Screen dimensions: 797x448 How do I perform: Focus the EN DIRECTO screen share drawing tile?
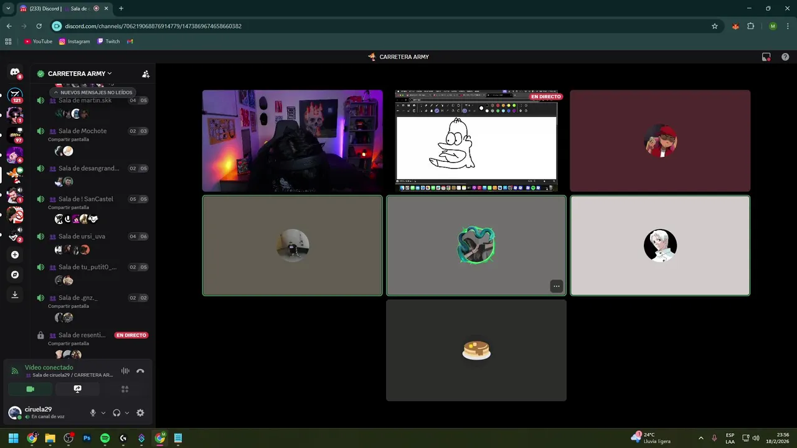coord(476,141)
